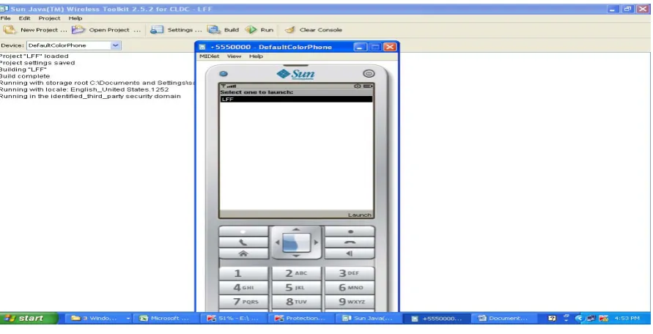The height and width of the screenshot is (334, 653).
Task: Switch to the Microsoft taskbar item
Action: click(165, 319)
